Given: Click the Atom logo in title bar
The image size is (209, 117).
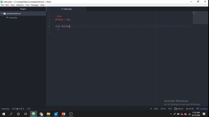Looking at the screenshot, I should tap(2, 2).
